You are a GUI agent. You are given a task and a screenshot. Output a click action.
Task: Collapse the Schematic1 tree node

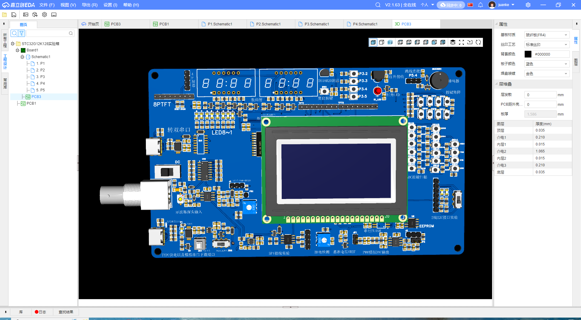point(22,57)
